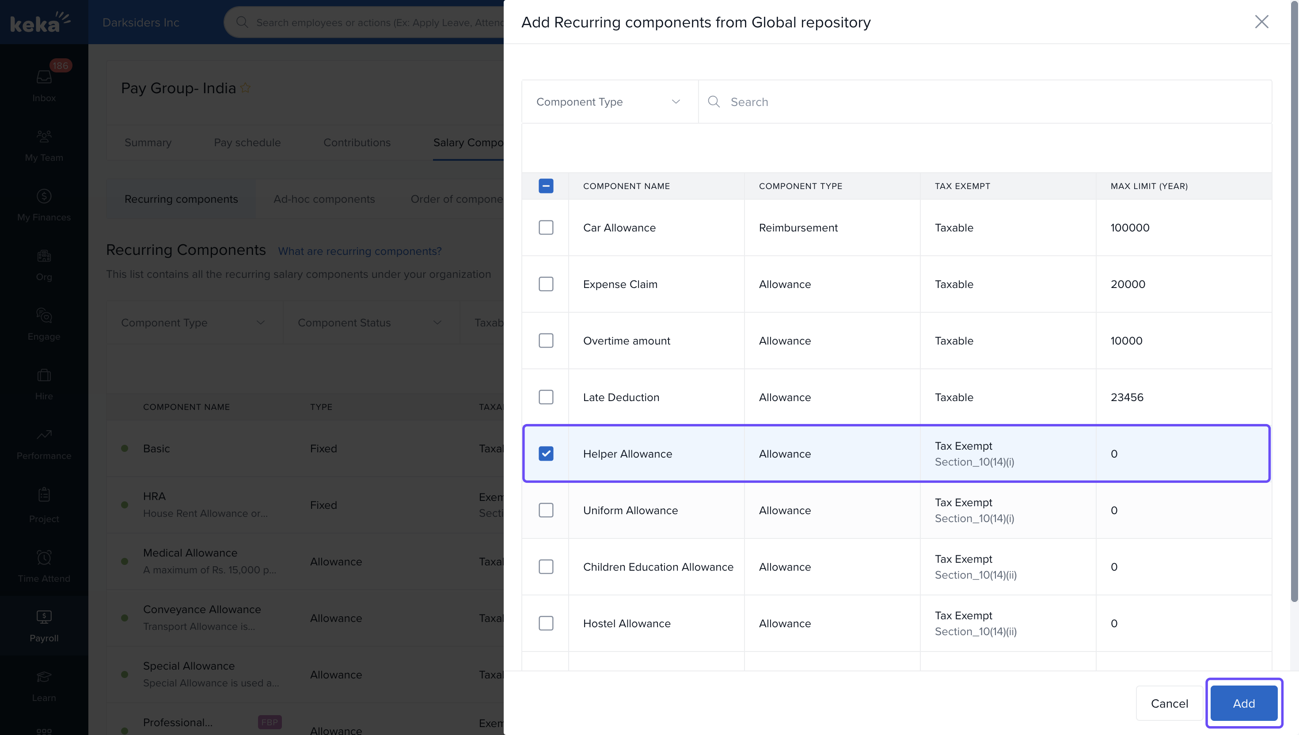
Task: Open the Pay schedule tab
Action: click(x=247, y=142)
